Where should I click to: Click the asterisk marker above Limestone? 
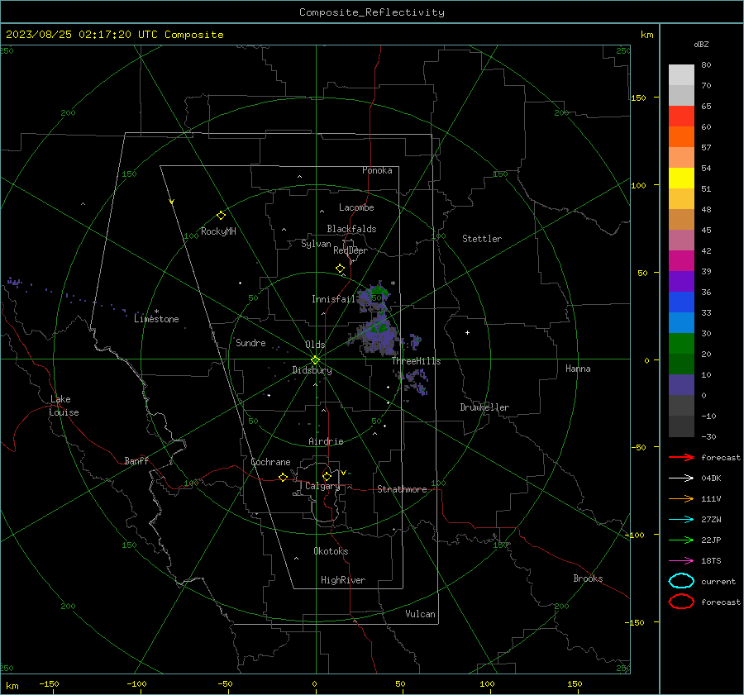point(156,312)
